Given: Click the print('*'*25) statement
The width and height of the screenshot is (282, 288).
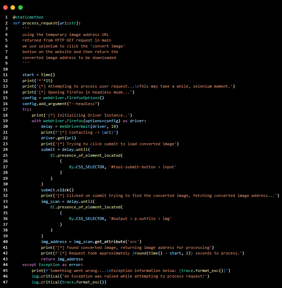Looking at the screenshot, I should click(x=37, y=81).
